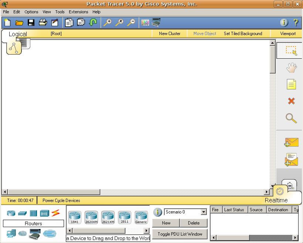Open the Drawing Palette icon

(x=145, y=23)
